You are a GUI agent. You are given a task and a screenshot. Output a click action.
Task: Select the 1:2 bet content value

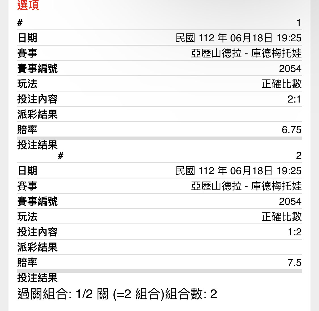[295, 232]
